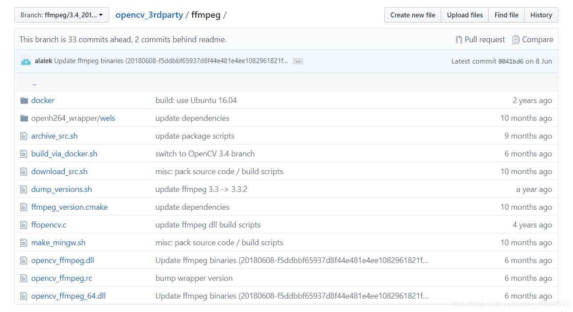Image resolution: width=573 pixels, height=312 pixels.
Task: Go up to the parent directory (..)
Action: [34, 83]
